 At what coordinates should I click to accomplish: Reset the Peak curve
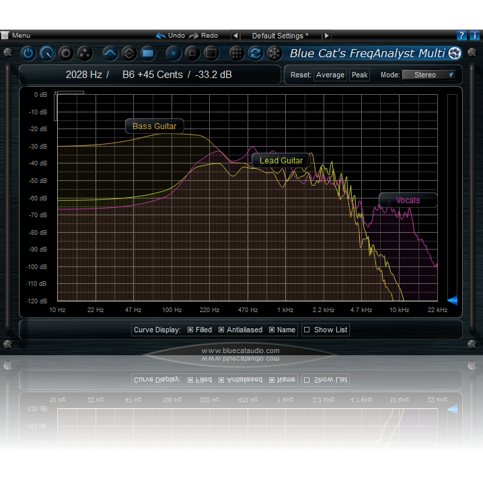click(x=359, y=75)
